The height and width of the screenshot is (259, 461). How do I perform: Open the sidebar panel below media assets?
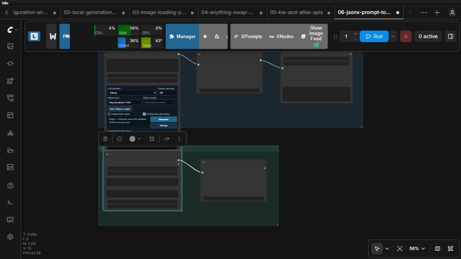coord(10,64)
